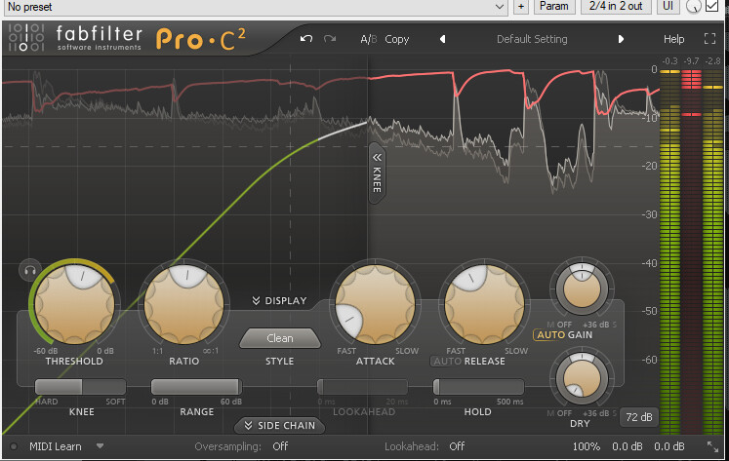Image resolution: width=729 pixels, height=461 pixels.
Task: Click the -2.8 output peak readout
Action: (712, 60)
